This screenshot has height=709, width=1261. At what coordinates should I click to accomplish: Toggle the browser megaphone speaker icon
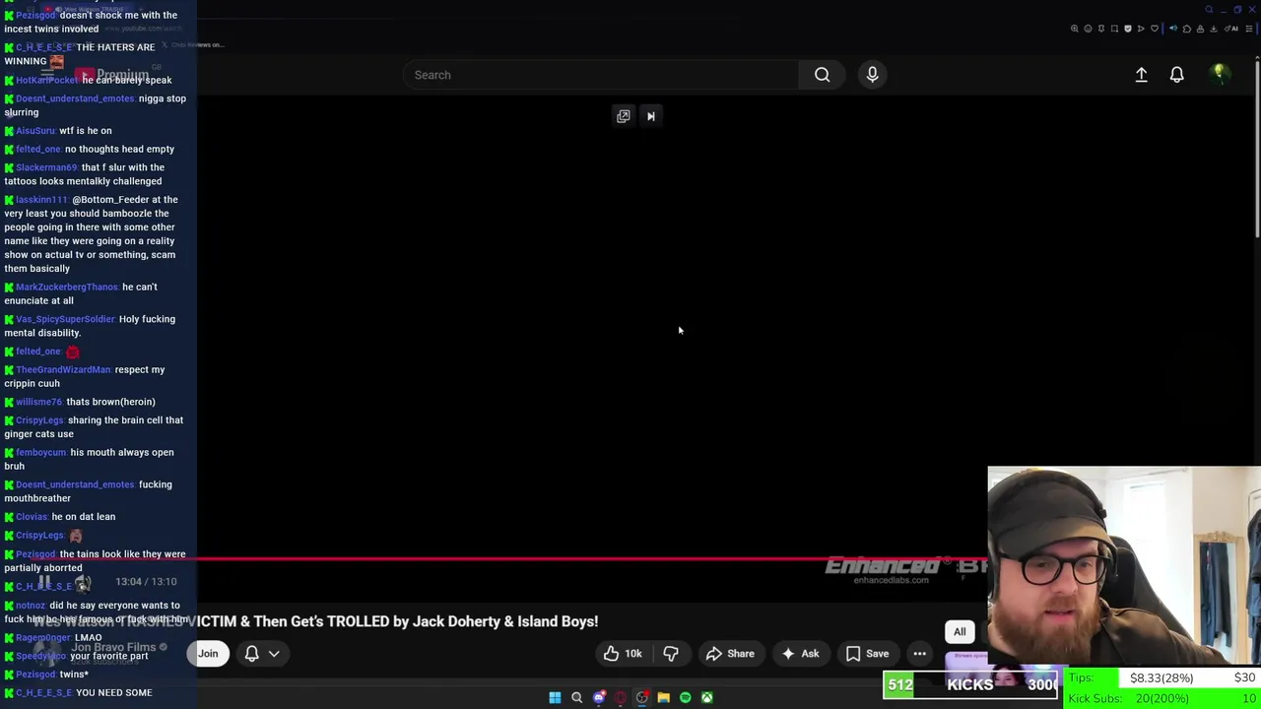(x=1173, y=29)
